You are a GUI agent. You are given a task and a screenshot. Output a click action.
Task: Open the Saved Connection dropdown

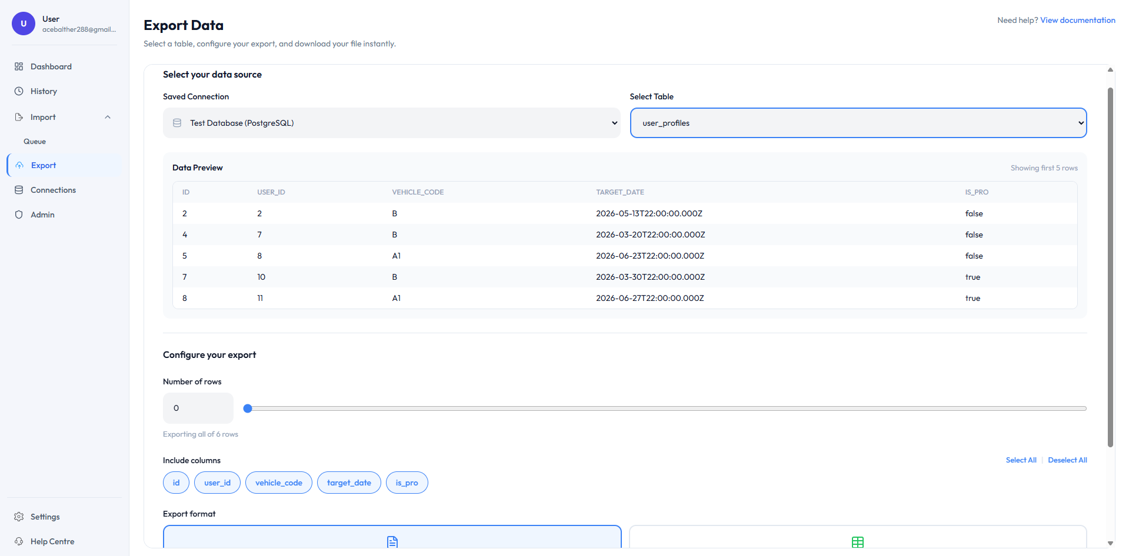coord(391,123)
